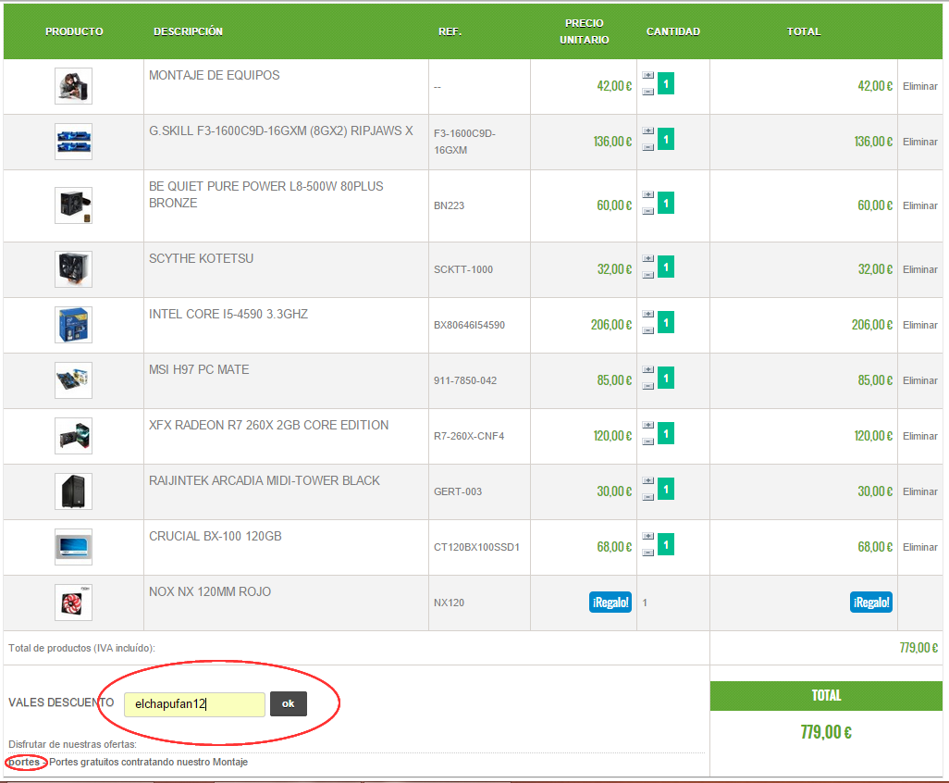Open INTEL CORE I5 box thumbnail

(x=73, y=325)
